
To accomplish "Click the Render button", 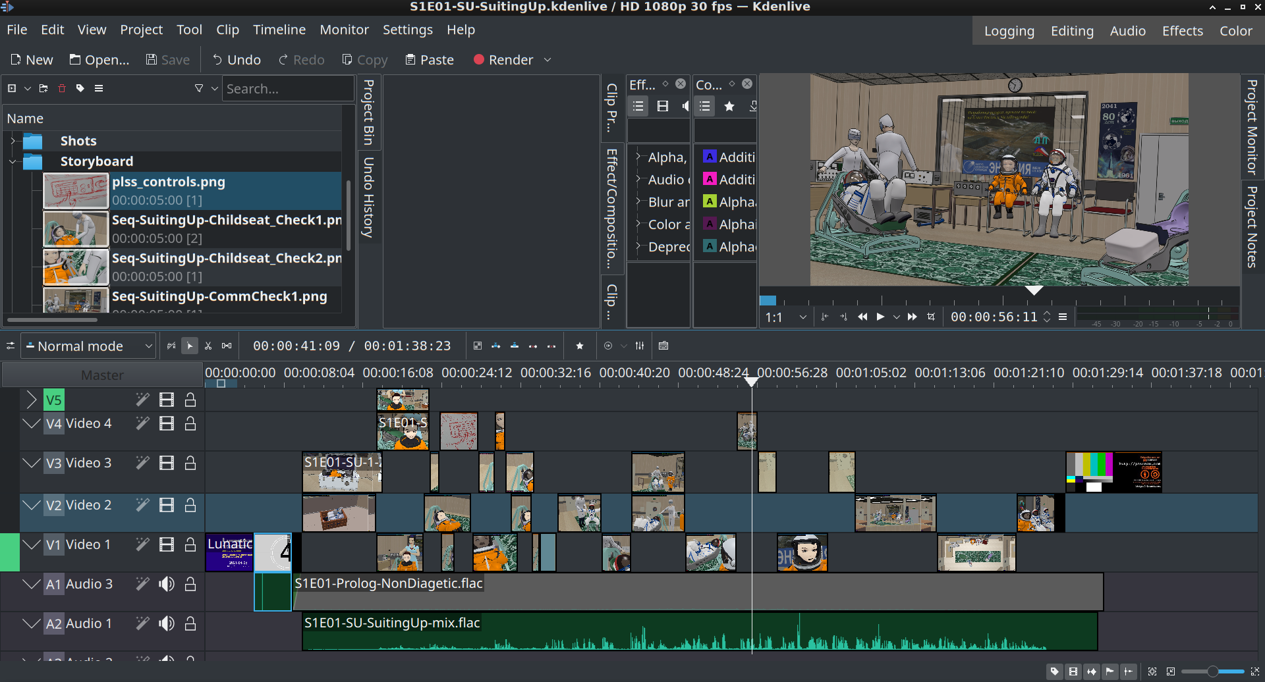I will click(x=503, y=60).
